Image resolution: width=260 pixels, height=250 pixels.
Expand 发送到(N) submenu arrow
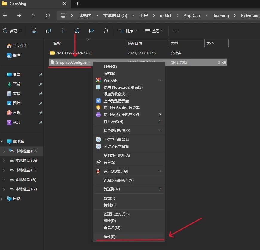[160, 189]
